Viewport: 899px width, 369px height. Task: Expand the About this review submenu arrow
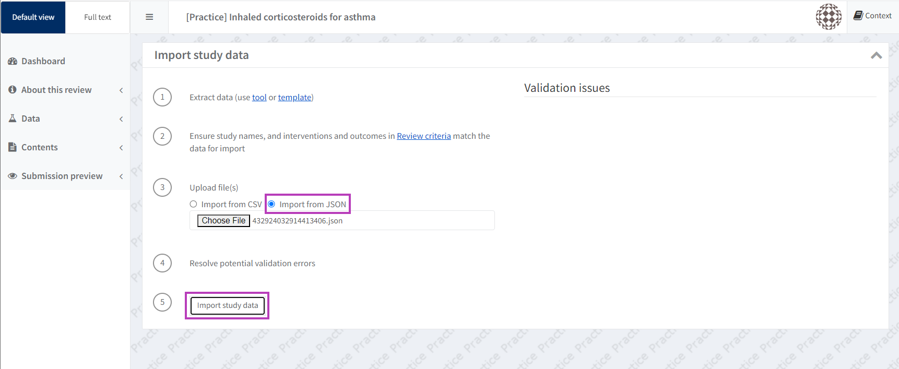pyautogui.click(x=121, y=90)
